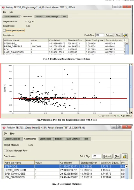134x190 pixels.
Task: Open File menu in logistic-reg window
Action: pyautogui.click(x=4, y=12)
